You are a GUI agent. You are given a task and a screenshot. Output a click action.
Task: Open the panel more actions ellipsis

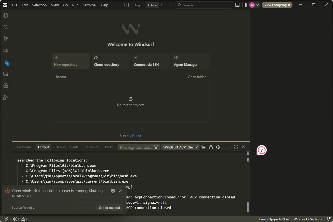click(225, 147)
